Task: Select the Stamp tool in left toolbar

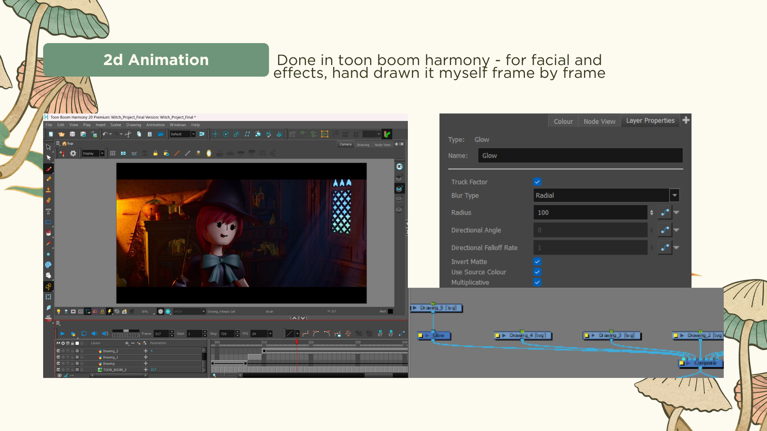Action: pos(48,190)
